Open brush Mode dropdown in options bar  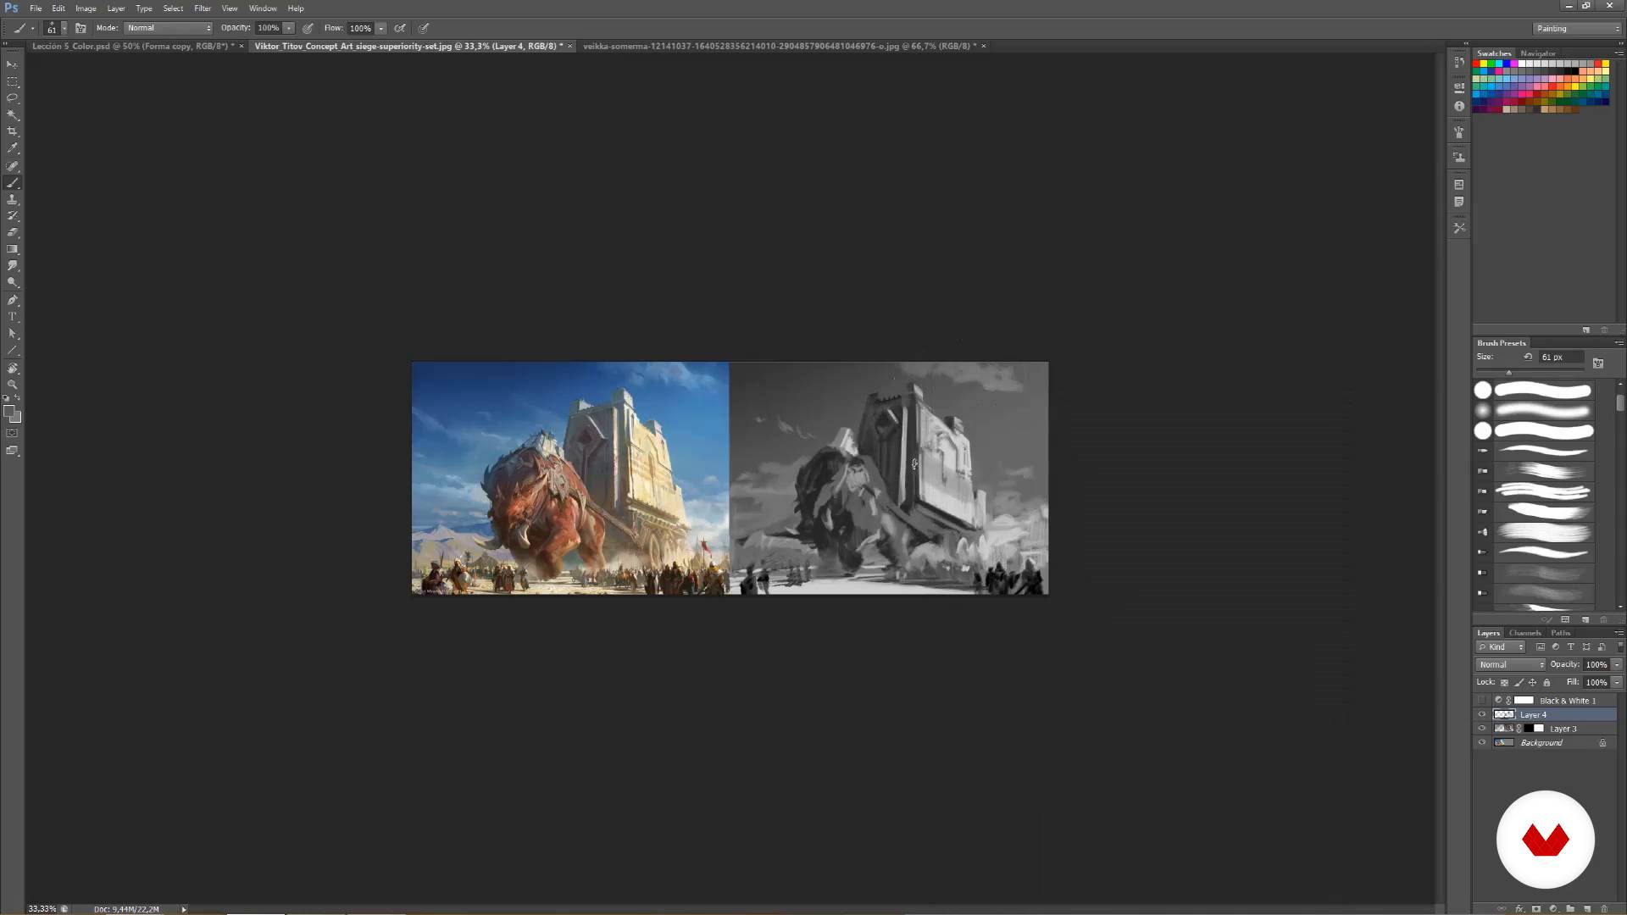click(169, 28)
